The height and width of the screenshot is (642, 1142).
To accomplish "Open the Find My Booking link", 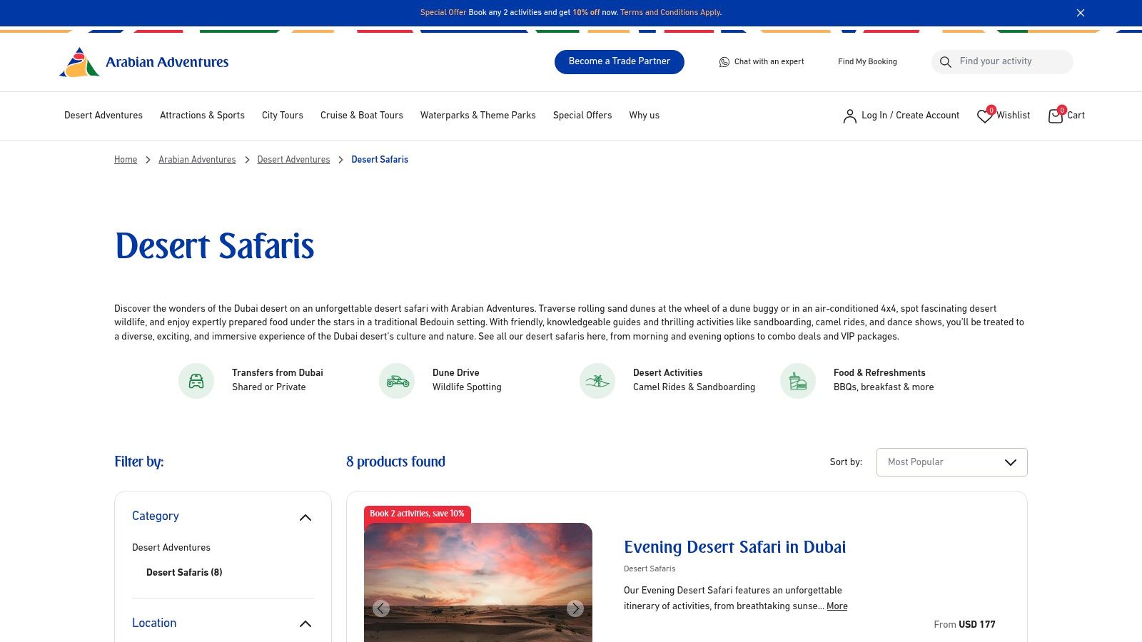I will click(x=867, y=62).
